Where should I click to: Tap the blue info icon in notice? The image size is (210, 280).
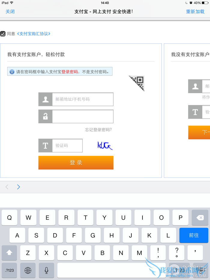coord(12,72)
